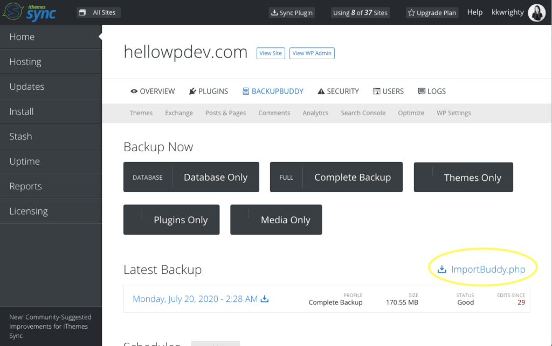Click the Users table icon
Image resolution: width=552 pixels, height=346 pixels.
(x=377, y=91)
